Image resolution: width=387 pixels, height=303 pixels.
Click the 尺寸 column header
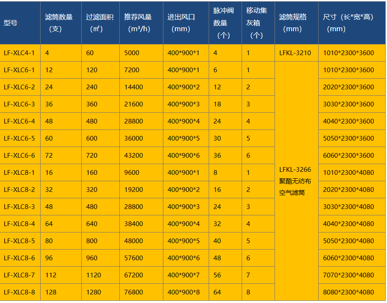click(351, 22)
